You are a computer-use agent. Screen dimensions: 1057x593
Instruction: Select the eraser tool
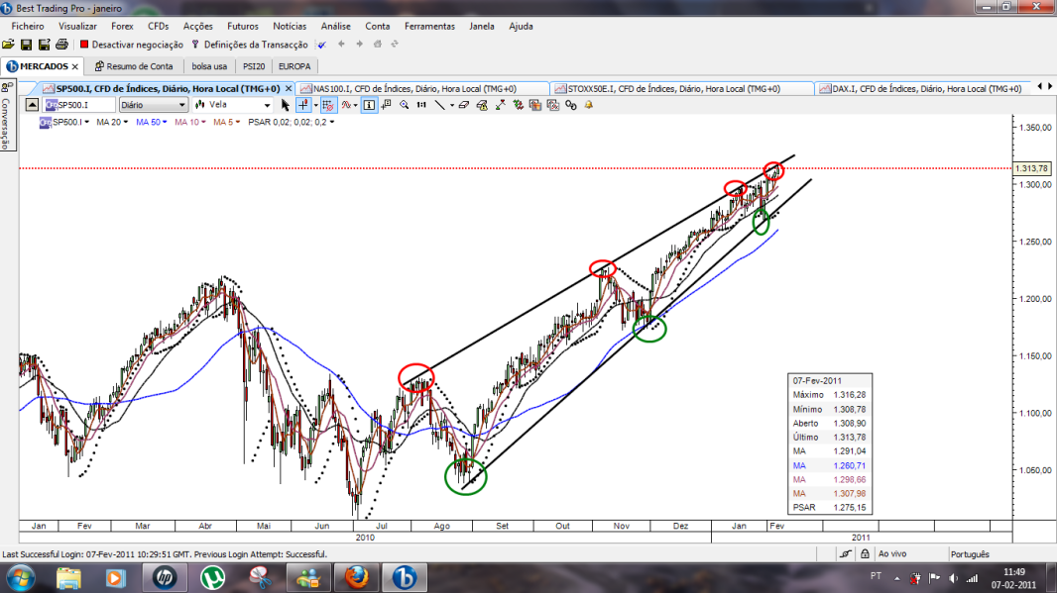[464, 105]
